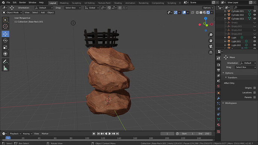Enable the Locations checkbox
This screenshot has width=258, height=145.
[255, 93]
